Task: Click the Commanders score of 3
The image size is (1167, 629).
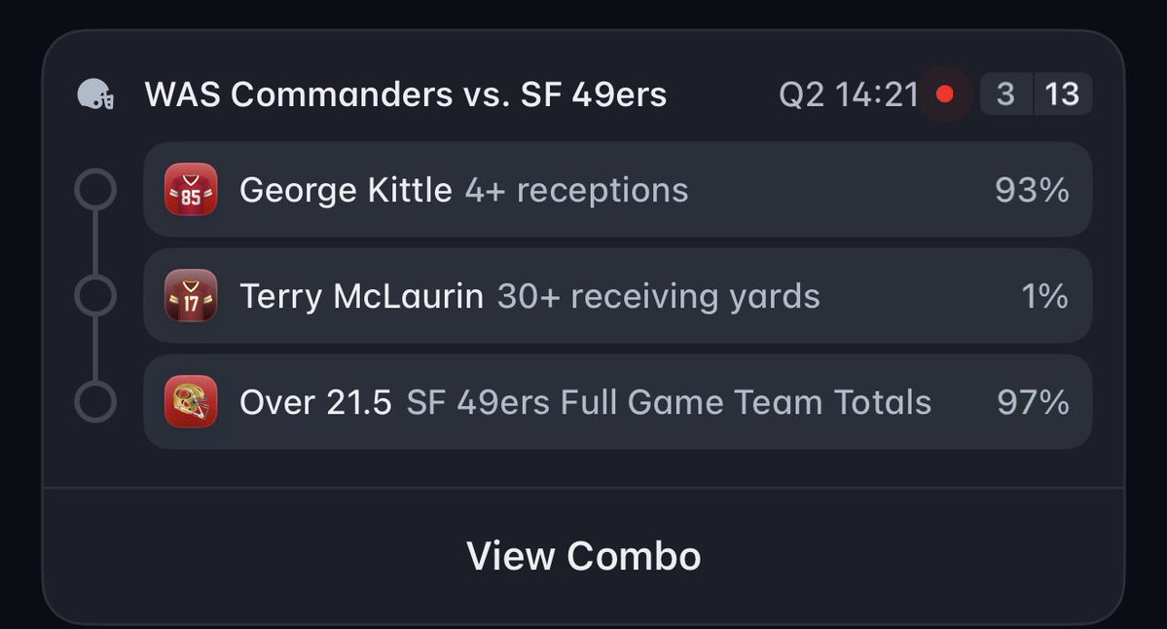Action: click(x=1006, y=93)
